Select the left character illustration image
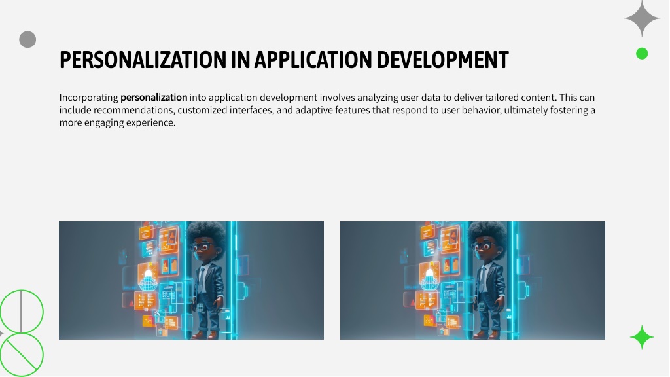The height and width of the screenshot is (377, 670). [192, 280]
